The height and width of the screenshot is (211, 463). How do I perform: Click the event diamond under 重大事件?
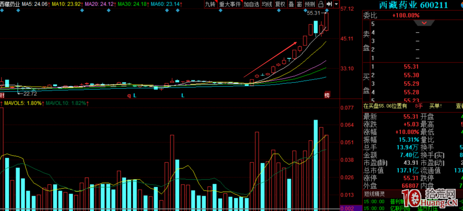pyautogui.click(x=220, y=11)
